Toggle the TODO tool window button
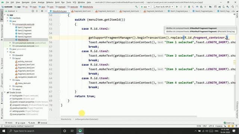Screen dimensions: 239x134 (x=9, y=123)
